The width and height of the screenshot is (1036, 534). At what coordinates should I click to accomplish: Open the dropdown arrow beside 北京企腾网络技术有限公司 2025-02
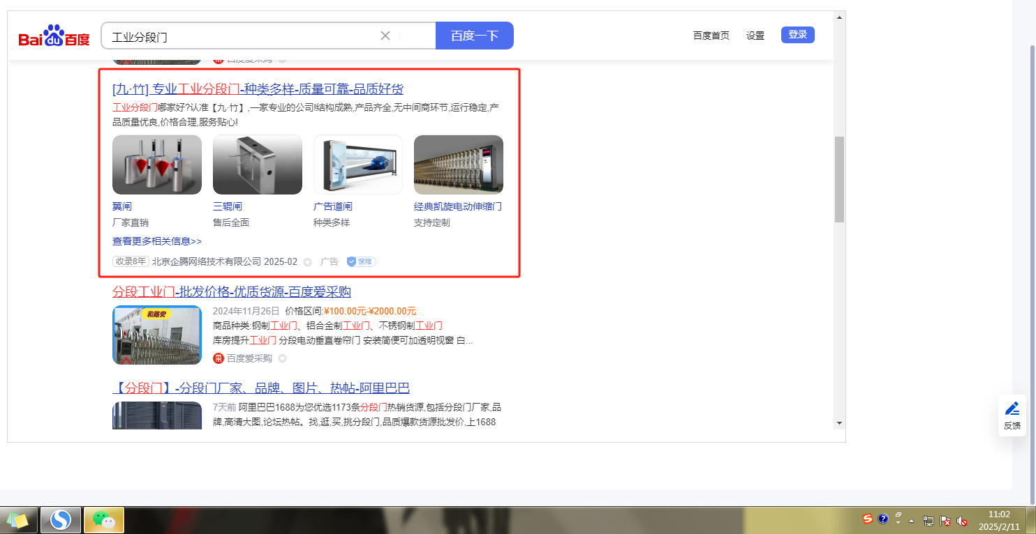click(x=307, y=262)
